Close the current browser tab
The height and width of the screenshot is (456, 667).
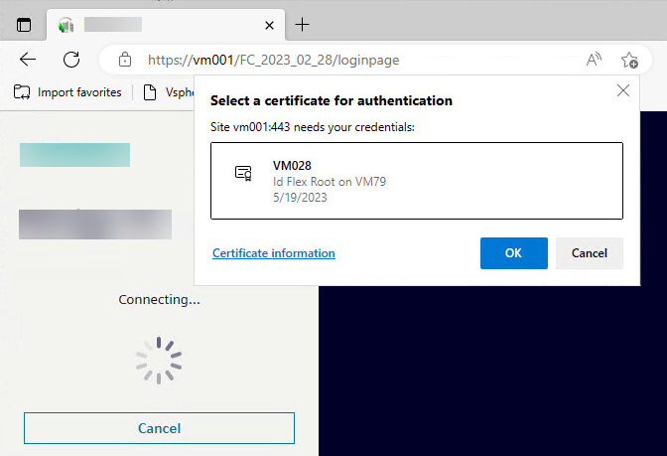267,25
